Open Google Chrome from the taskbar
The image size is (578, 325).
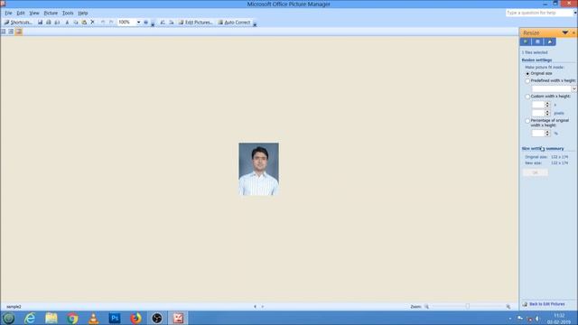pyautogui.click(x=72, y=318)
